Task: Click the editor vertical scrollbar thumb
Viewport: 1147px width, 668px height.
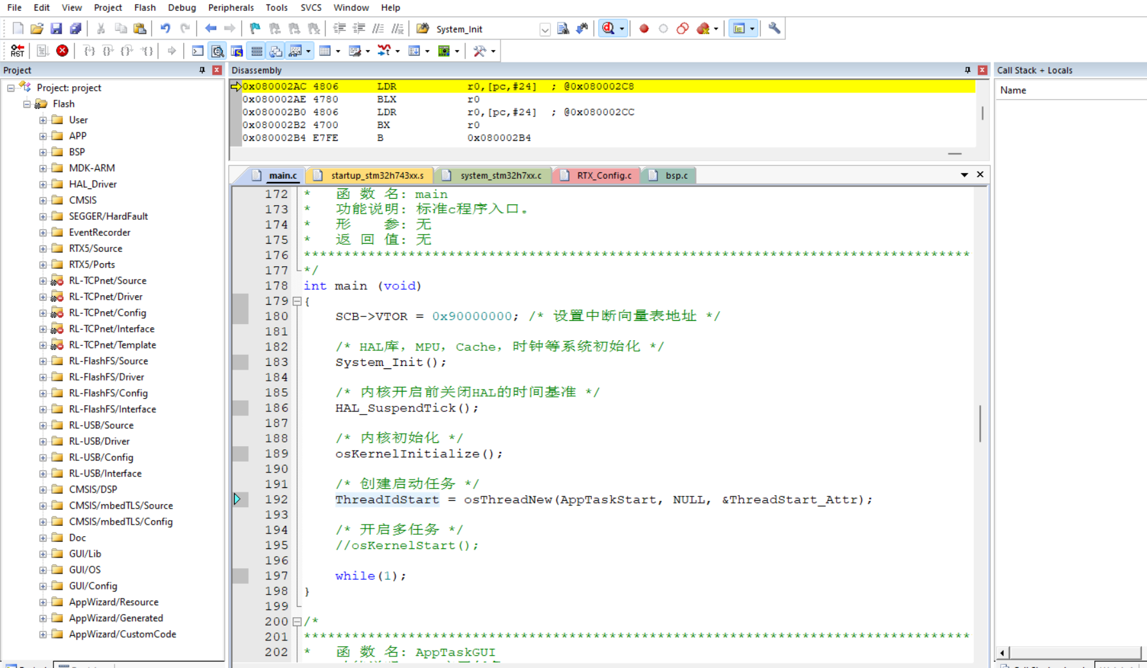Action: click(980, 424)
